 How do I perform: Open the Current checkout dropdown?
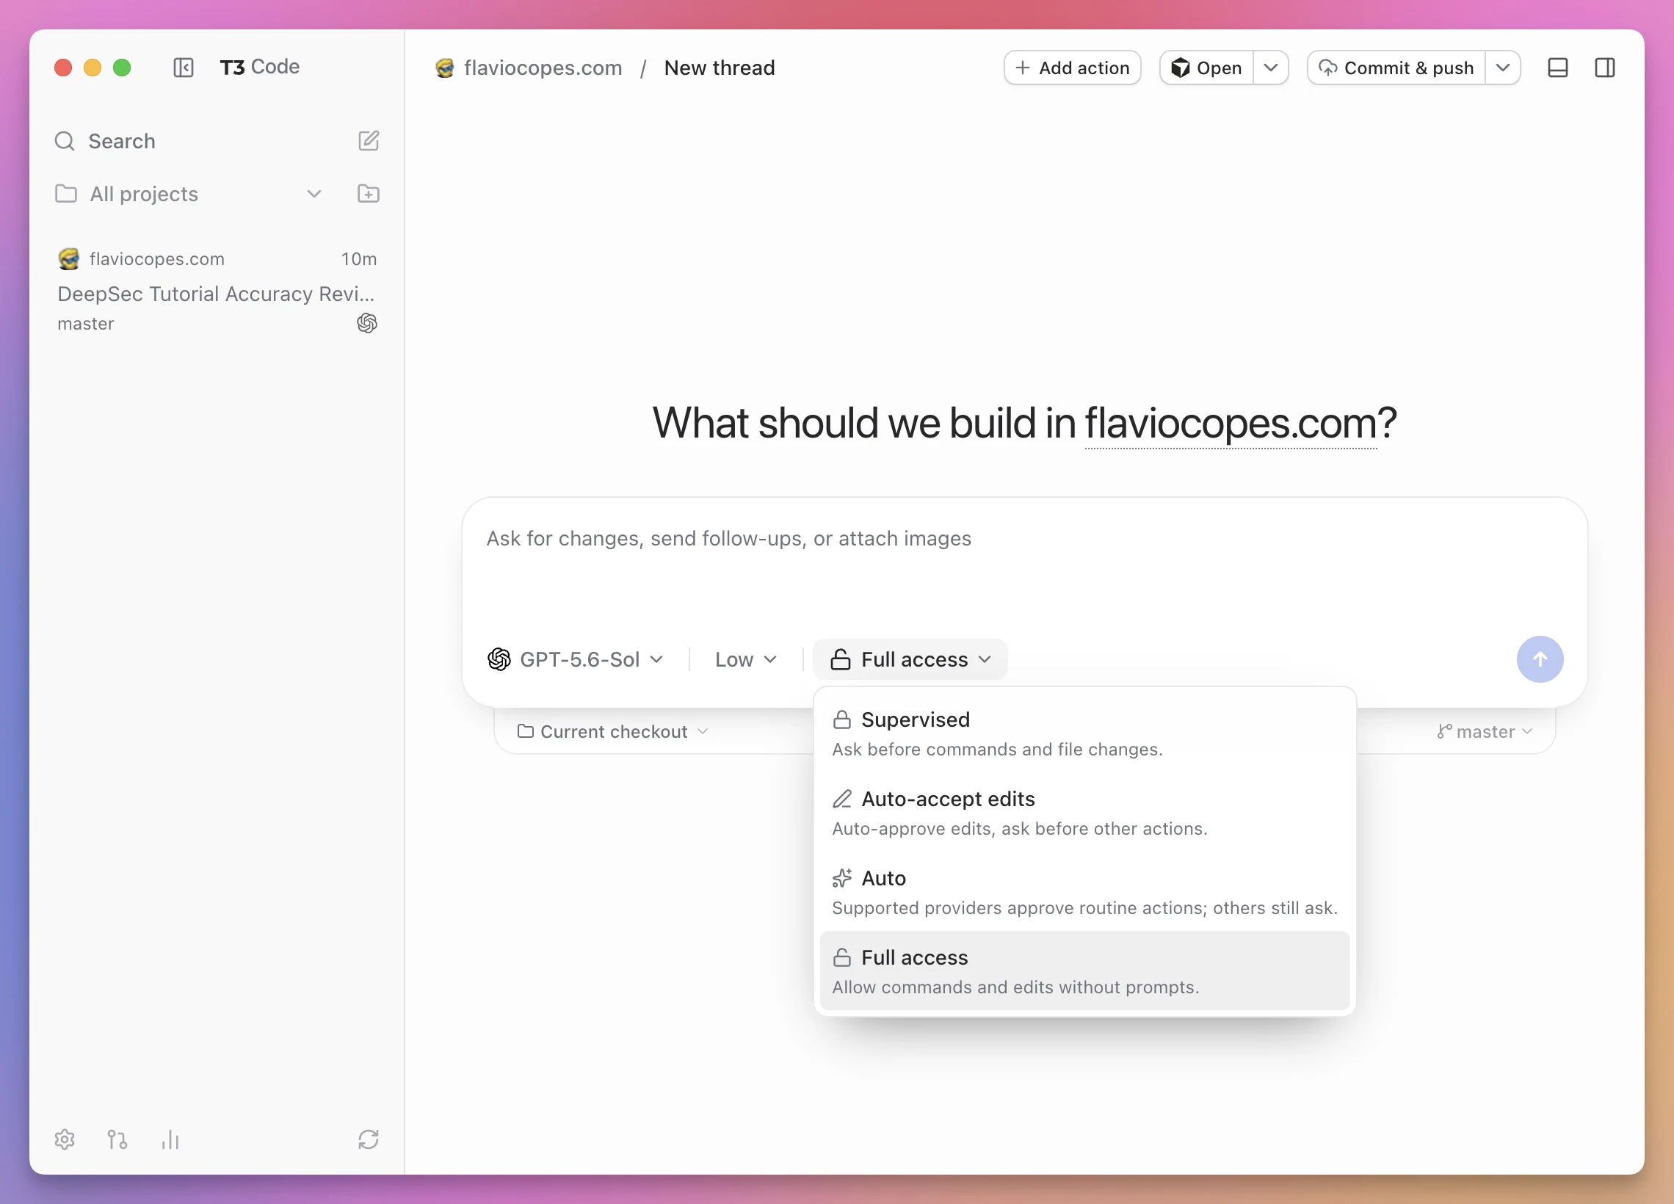click(x=612, y=731)
